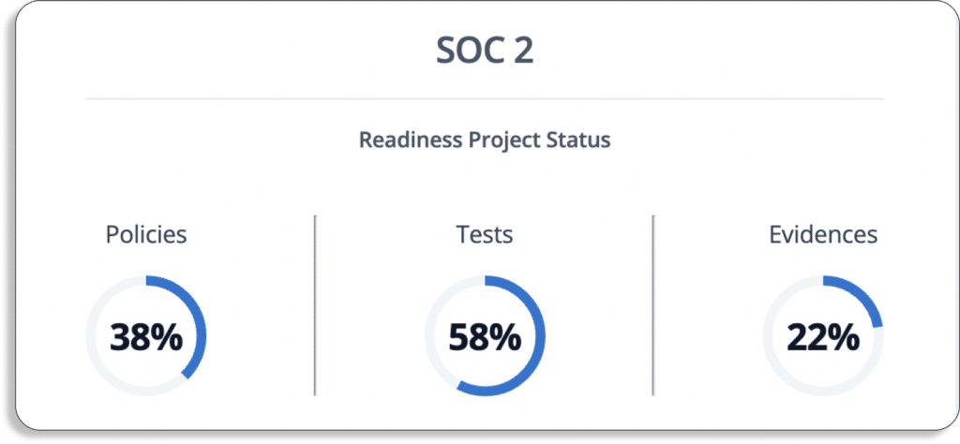Open the Policies section label
960x444 pixels.
(146, 235)
